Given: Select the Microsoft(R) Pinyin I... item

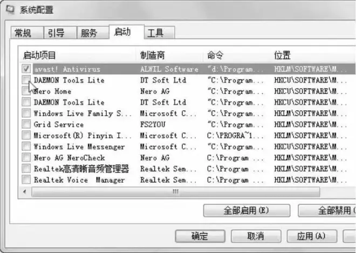Looking at the screenshot, I should (83, 136).
